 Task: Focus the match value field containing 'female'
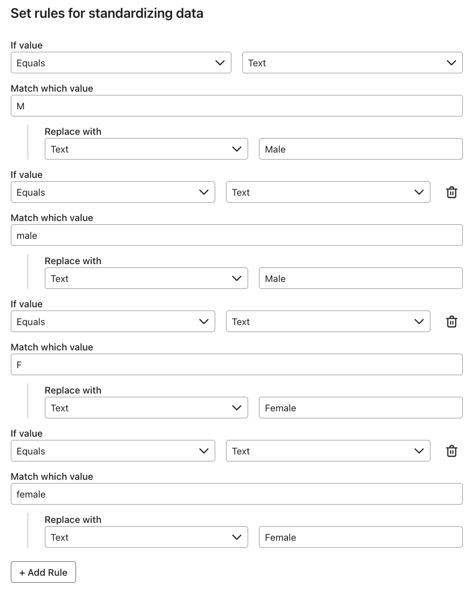(237, 494)
